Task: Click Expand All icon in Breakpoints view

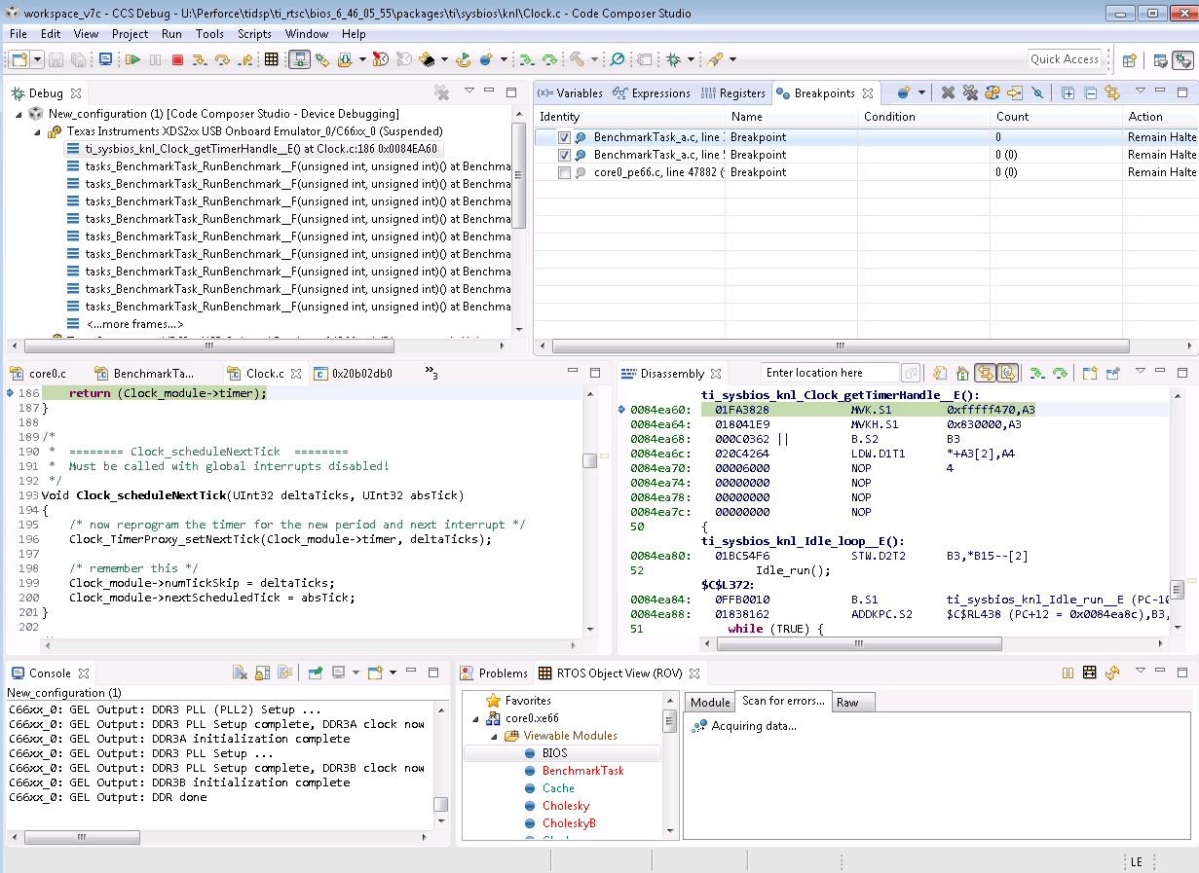Action: (1068, 93)
